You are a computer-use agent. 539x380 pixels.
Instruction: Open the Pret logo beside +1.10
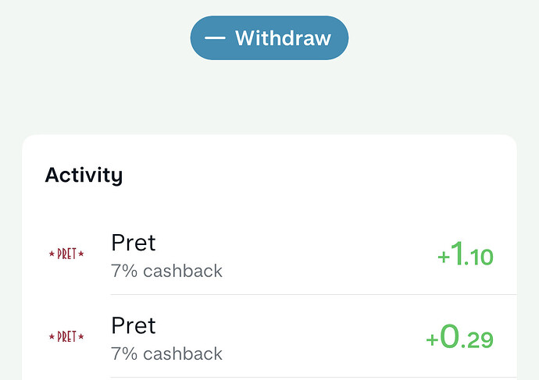tap(66, 254)
